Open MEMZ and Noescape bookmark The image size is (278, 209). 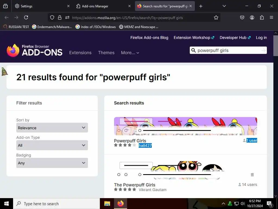[139, 27]
